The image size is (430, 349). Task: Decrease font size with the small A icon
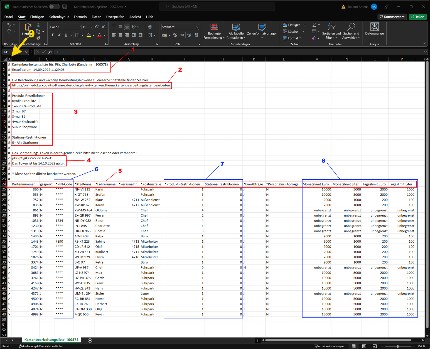coord(103,27)
